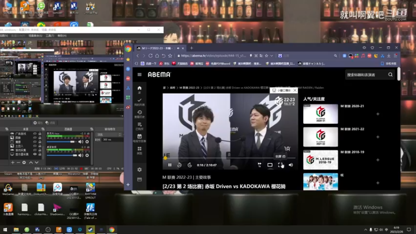Open the 百度一下 bookmark
416x234 pixels.
[149, 63]
